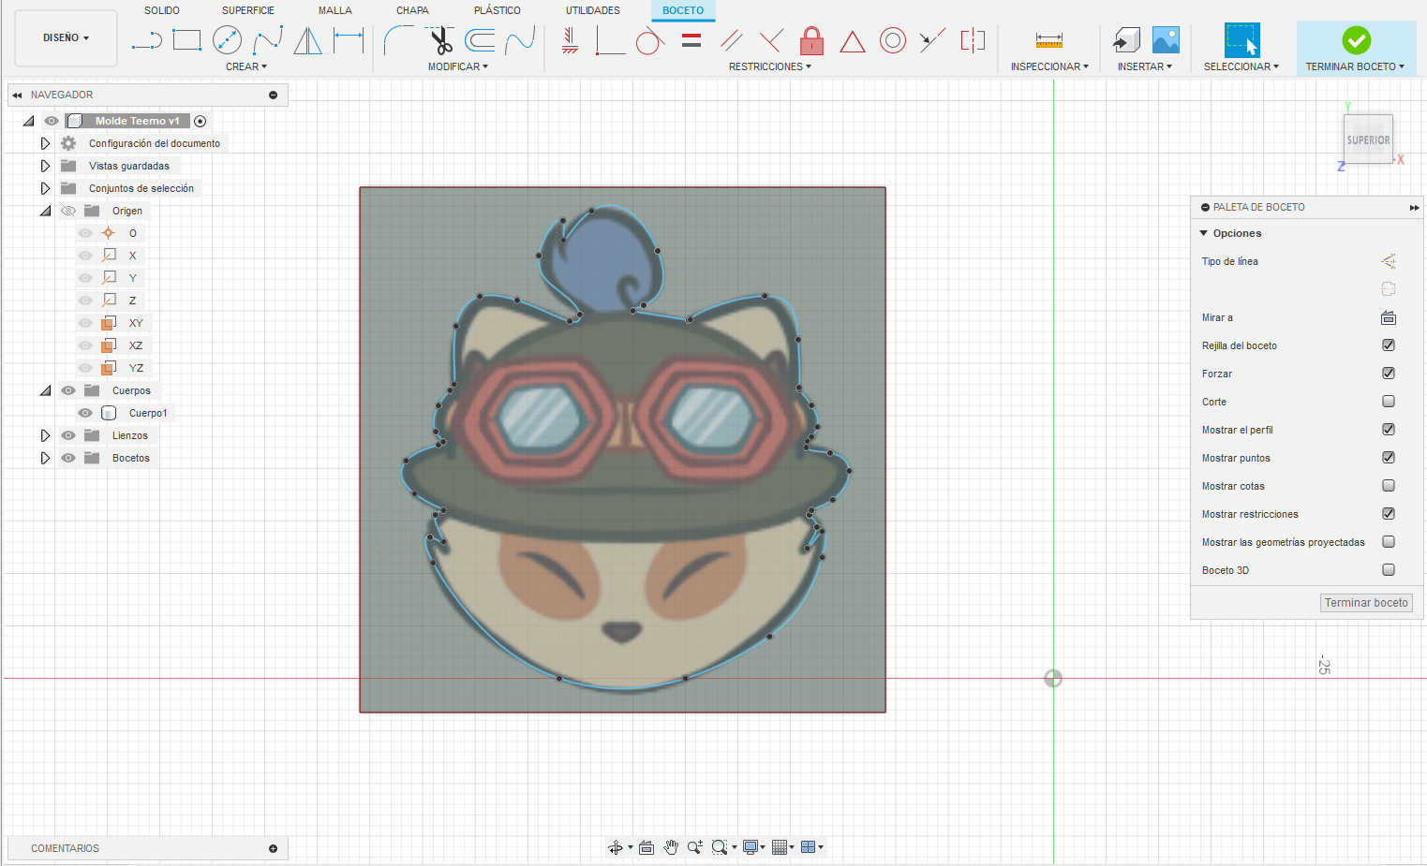This screenshot has width=1427, height=866.
Task: Toggle Mostrar restricciones checkbox
Action: [1389, 514]
